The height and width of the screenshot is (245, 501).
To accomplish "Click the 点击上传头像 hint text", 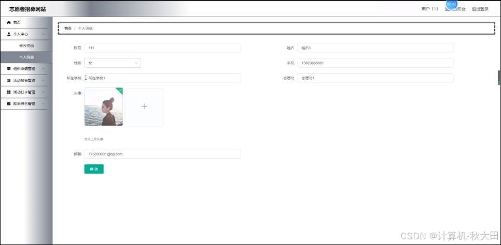I will pos(94,139).
